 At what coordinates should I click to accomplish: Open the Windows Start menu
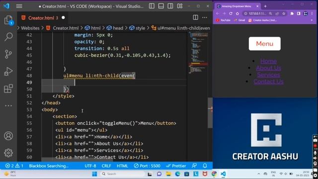(94, 174)
